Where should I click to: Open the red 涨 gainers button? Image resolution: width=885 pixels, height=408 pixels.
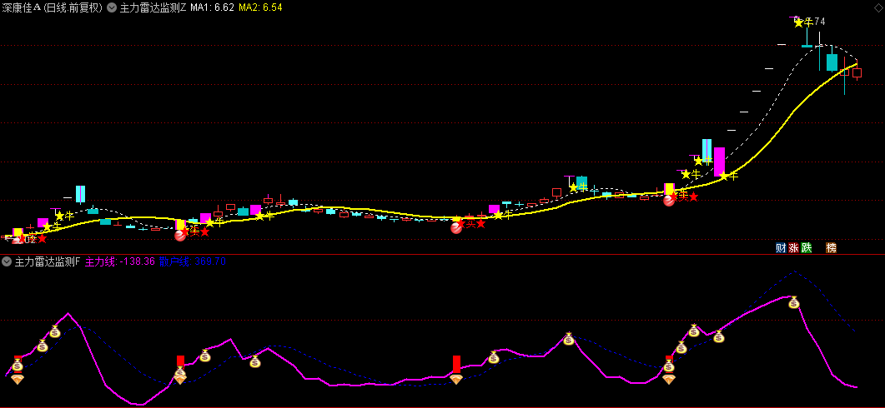click(x=793, y=247)
